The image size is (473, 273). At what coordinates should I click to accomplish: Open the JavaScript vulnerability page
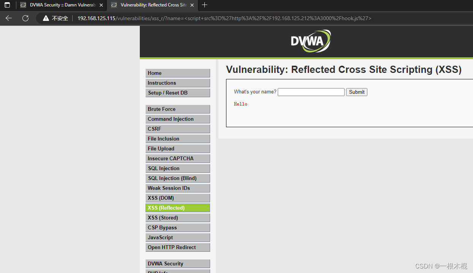point(178,237)
